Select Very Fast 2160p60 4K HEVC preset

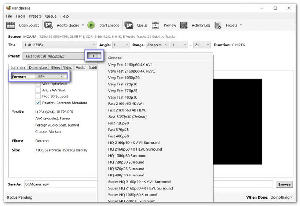point(132,71)
